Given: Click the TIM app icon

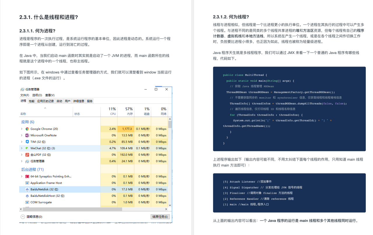Looking at the screenshot, I should (27, 142).
